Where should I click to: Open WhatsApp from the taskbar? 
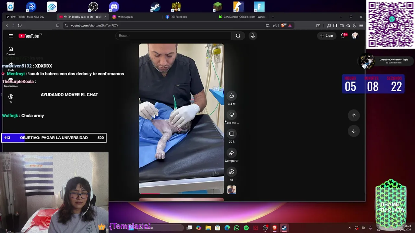237,228
